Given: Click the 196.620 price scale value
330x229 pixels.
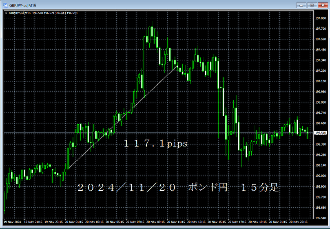Looking at the screenshot, I should coord(321,123).
